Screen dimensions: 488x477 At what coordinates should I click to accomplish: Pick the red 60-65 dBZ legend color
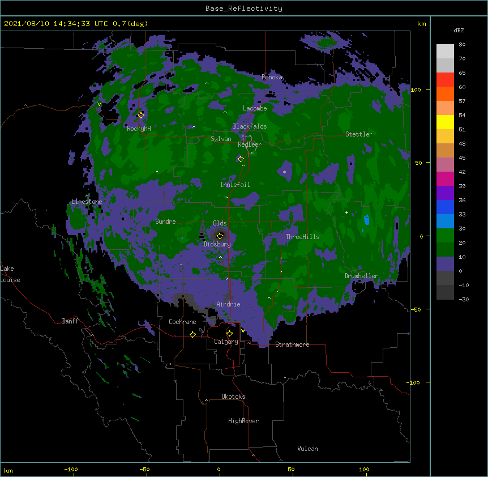tap(445, 80)
